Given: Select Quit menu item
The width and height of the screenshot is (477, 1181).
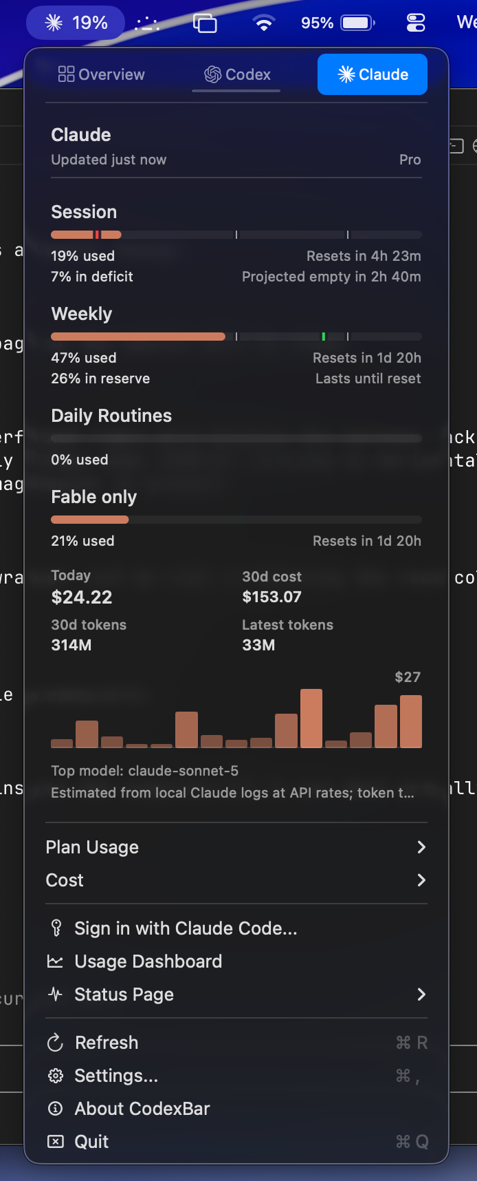Looking at the screenshot, I should click(x=236, y=1142).
